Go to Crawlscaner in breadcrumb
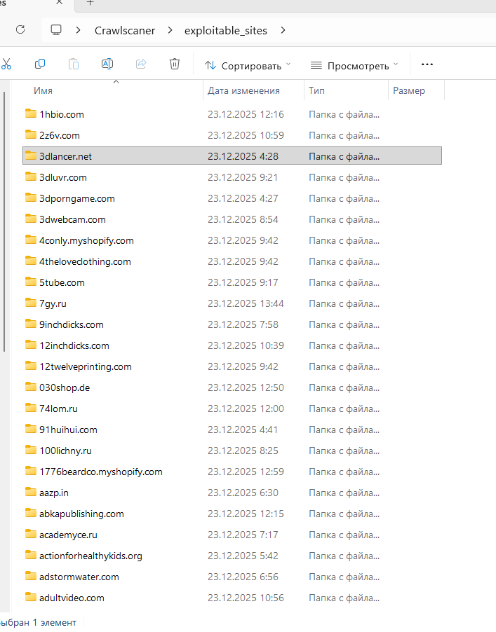Viewport: 496px width, 632px height. 125,31
